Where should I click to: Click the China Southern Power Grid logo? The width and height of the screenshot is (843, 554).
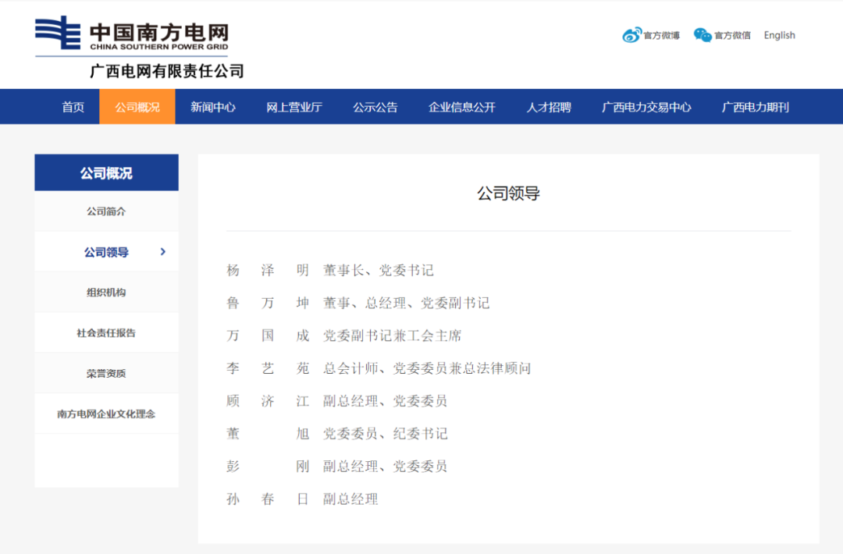coord(132,36)
